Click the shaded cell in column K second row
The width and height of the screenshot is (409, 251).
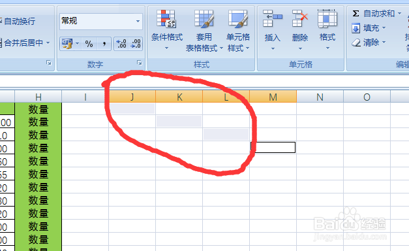pos(179,122)
